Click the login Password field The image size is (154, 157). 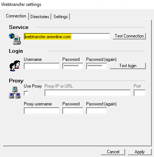click(x=73, y=66)
